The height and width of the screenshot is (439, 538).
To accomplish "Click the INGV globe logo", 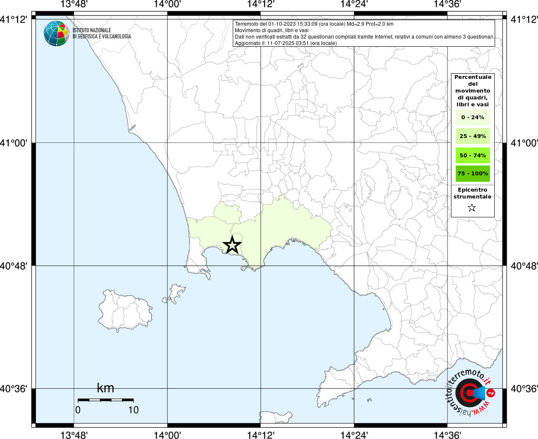I will tap(56, 33).
